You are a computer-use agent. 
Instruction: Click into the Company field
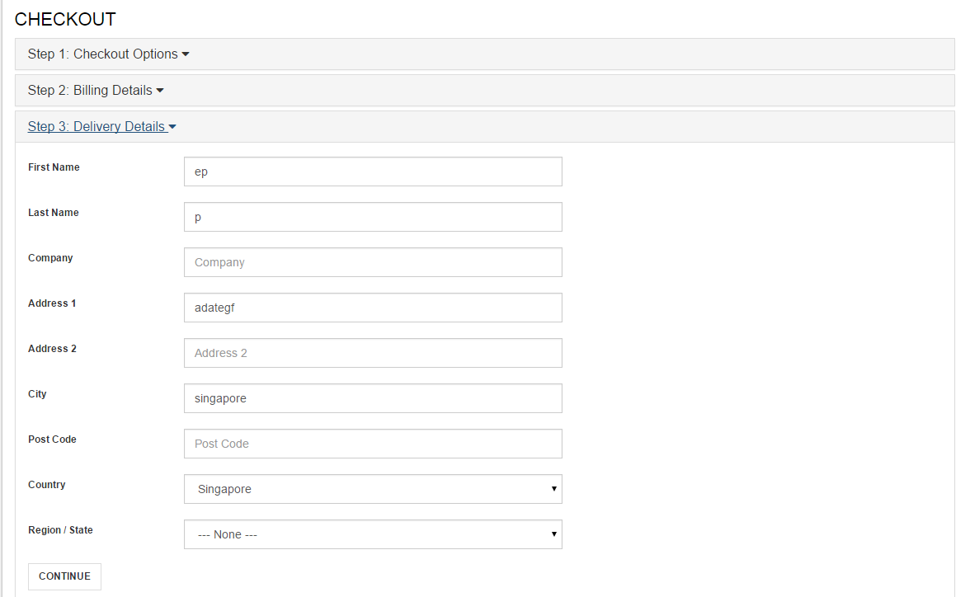coord(373,262)
